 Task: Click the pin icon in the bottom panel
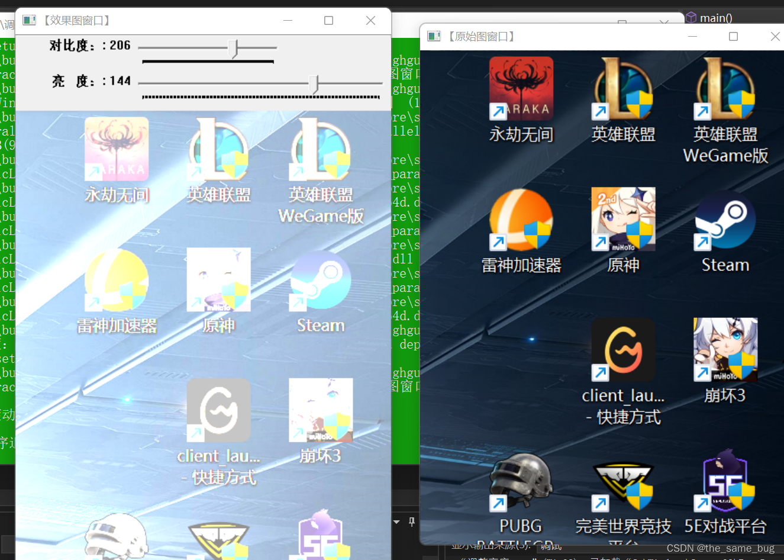(x=412, y=522)
